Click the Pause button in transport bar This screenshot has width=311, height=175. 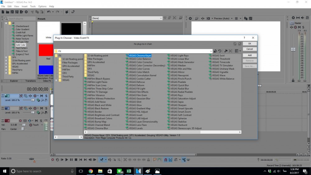71,160
